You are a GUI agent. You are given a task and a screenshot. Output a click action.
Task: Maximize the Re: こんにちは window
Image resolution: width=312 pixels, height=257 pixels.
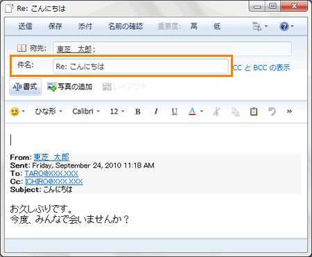(x=272, y=6)
